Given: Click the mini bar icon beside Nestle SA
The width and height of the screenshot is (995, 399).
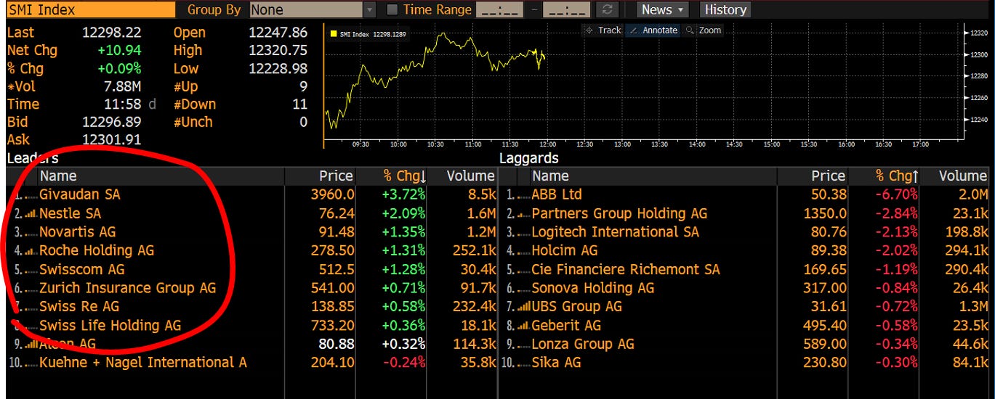Looking at the screenshot, I should pyautogui.click(x=29, y=214).
